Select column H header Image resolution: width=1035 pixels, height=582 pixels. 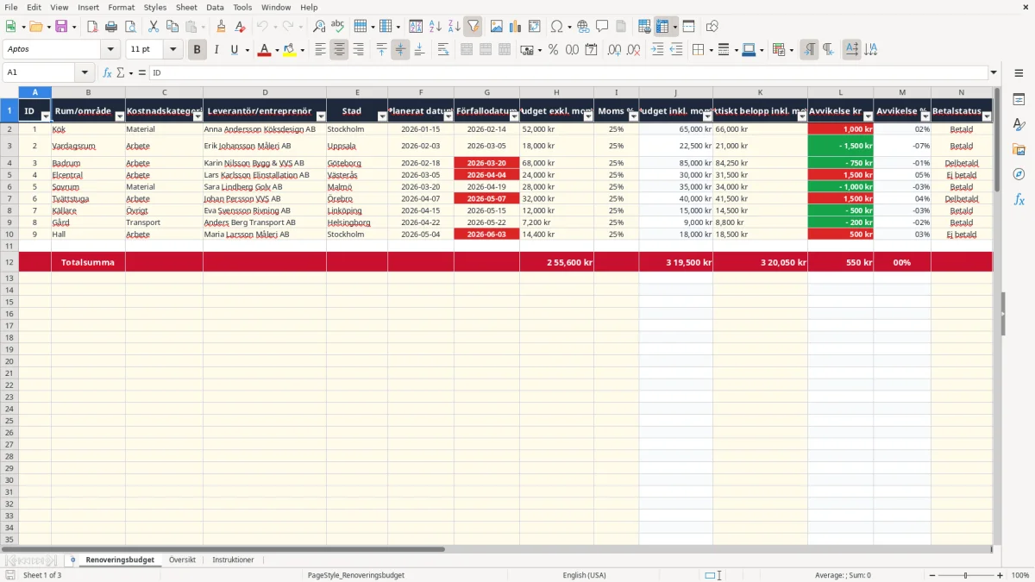[x=556, y=92]
